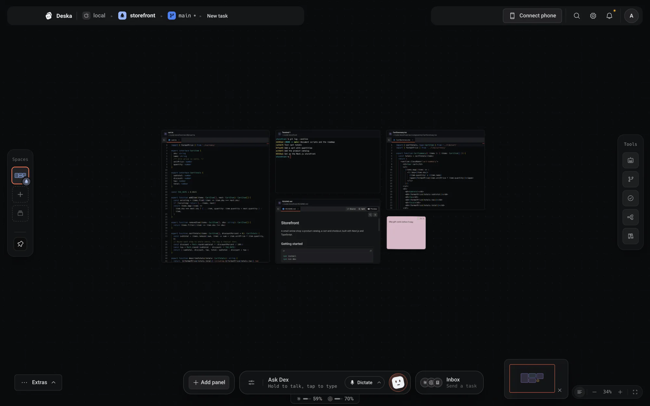Screen dimensions: 650x406
Task: Open the agent bot tool in Tools
Action: (630, 160)
